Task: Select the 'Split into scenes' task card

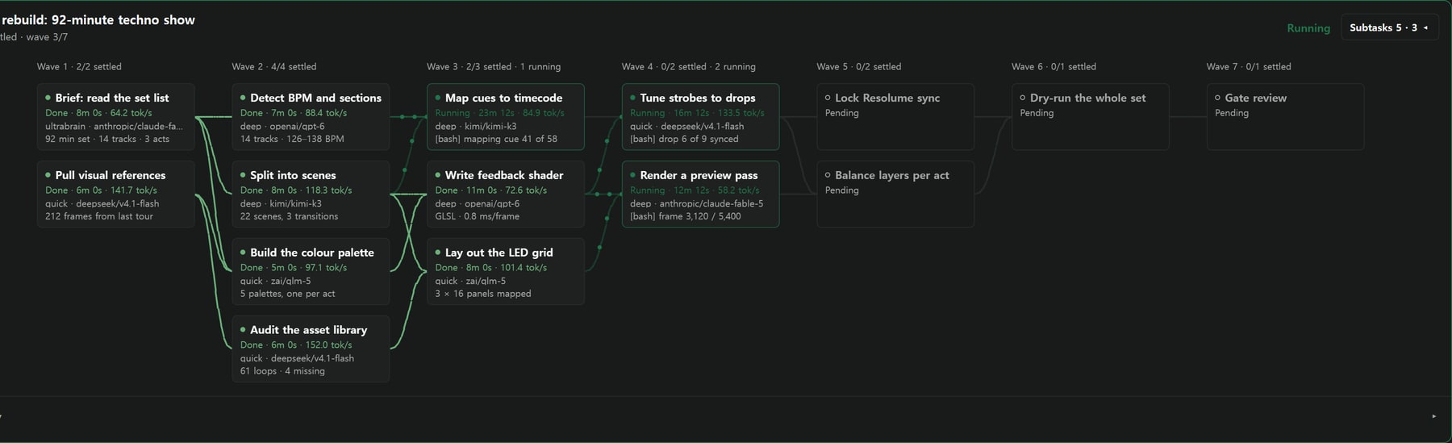Action: click(311, 194)
